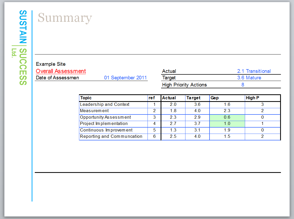Image resolution: width=294 pixels, height=219 pixels.
Task: Click the Topic column header
Action: [86, 98]
